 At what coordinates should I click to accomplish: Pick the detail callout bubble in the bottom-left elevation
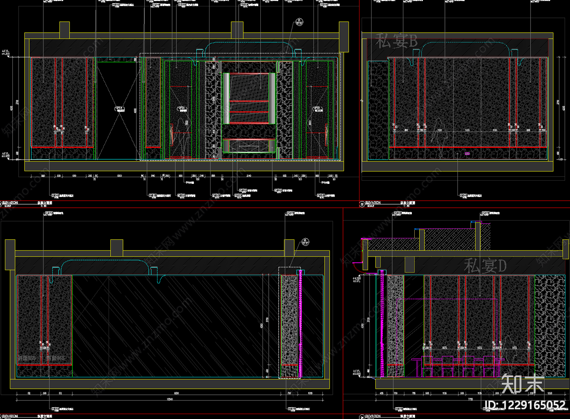pyautogui.click(x=305, y=242)
